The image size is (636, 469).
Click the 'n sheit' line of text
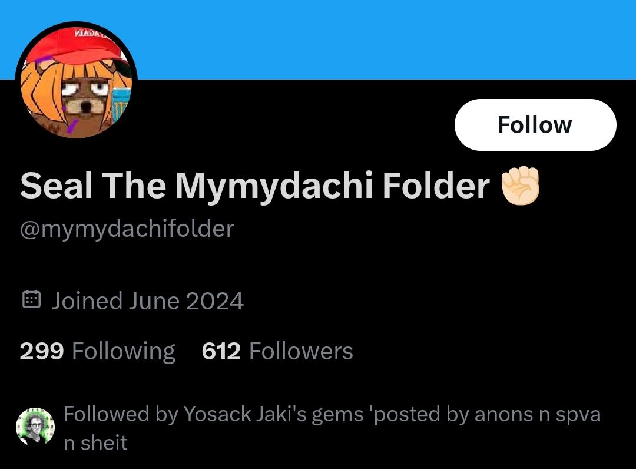(x=95, y=442)
